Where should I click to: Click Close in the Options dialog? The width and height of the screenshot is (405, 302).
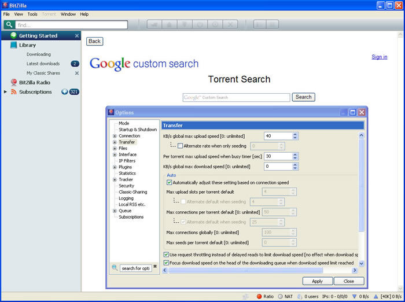tap(349, 281)
